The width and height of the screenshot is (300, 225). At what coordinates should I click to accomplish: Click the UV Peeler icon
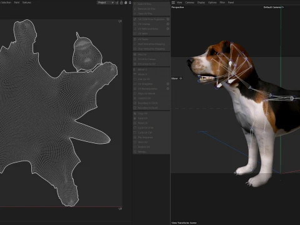[135, 39]
